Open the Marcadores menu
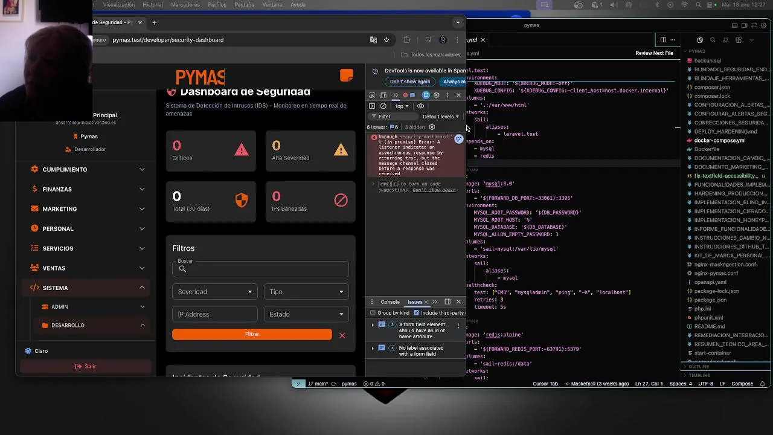773x435 pixels. [185, 5]
